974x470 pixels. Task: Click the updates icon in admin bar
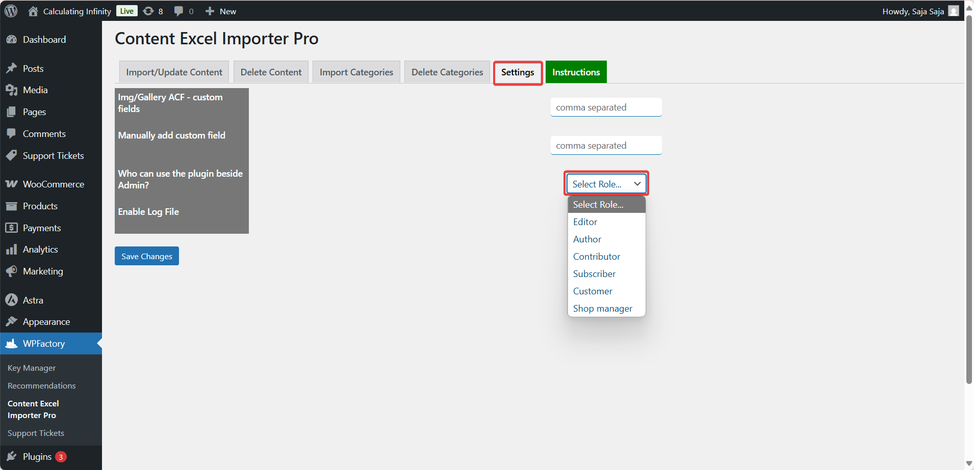point(148,11)
